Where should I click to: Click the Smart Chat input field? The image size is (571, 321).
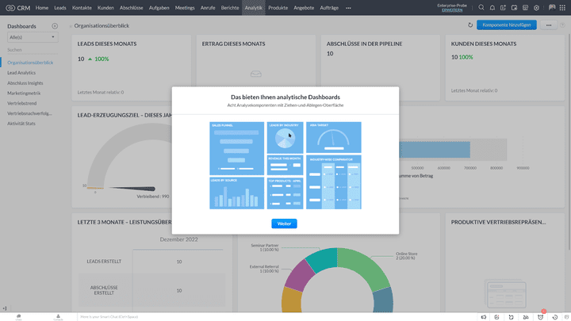point(277,317)
